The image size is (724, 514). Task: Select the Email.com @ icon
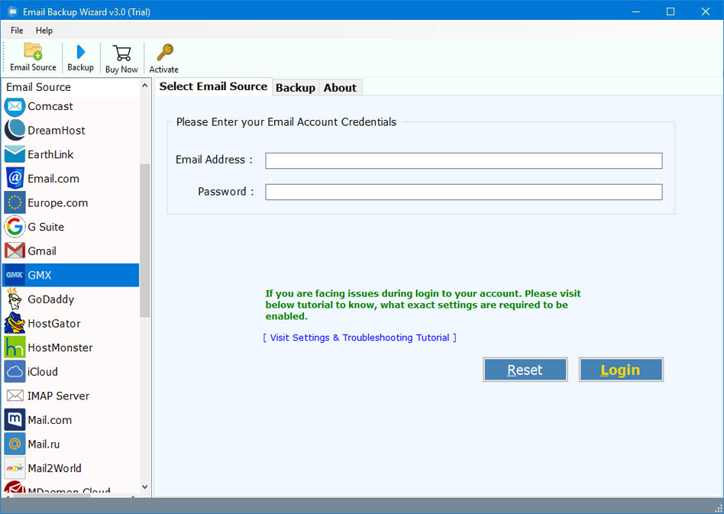coord(15,178)
